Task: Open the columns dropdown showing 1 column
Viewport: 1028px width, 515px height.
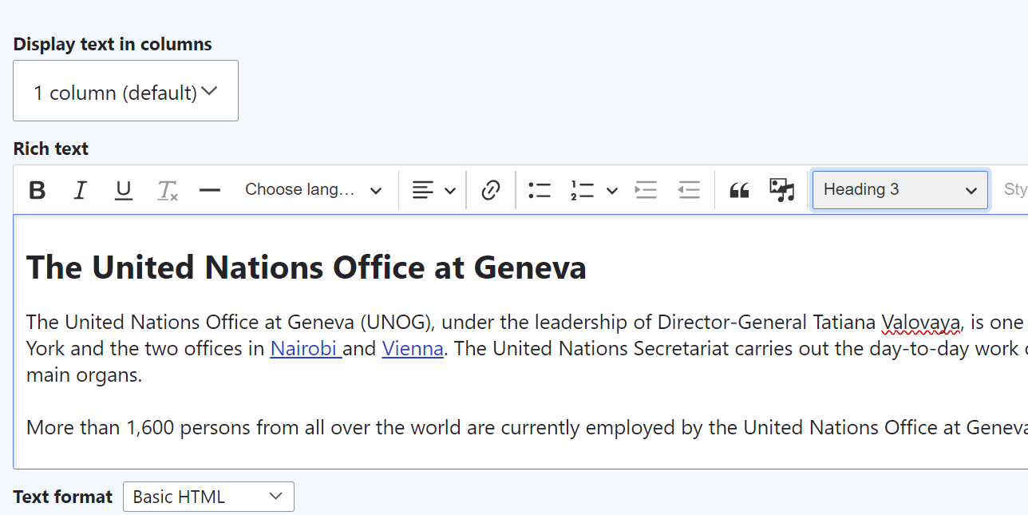Action: 125,90
